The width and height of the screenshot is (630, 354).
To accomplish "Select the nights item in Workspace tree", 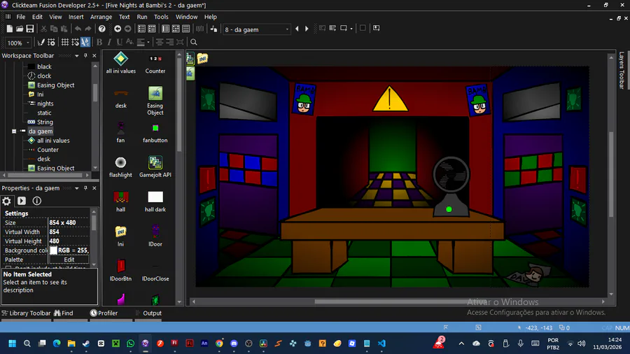I will coord(45,104).
